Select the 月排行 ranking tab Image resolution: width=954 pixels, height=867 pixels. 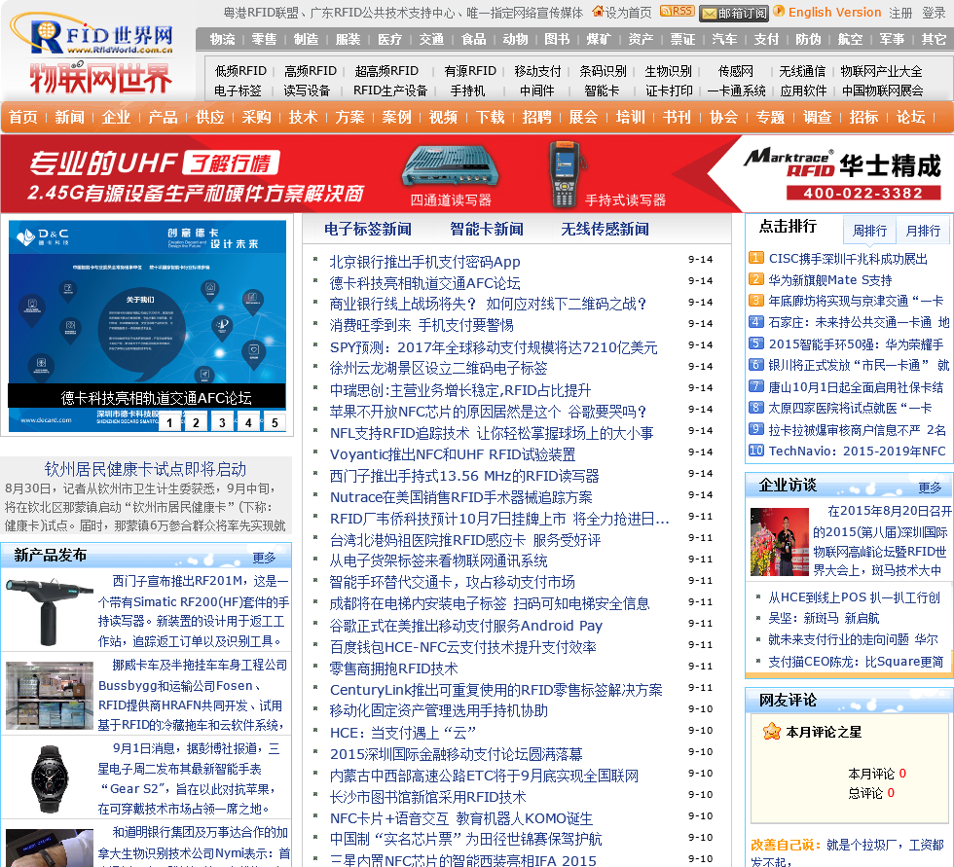[x=923, y=231]
